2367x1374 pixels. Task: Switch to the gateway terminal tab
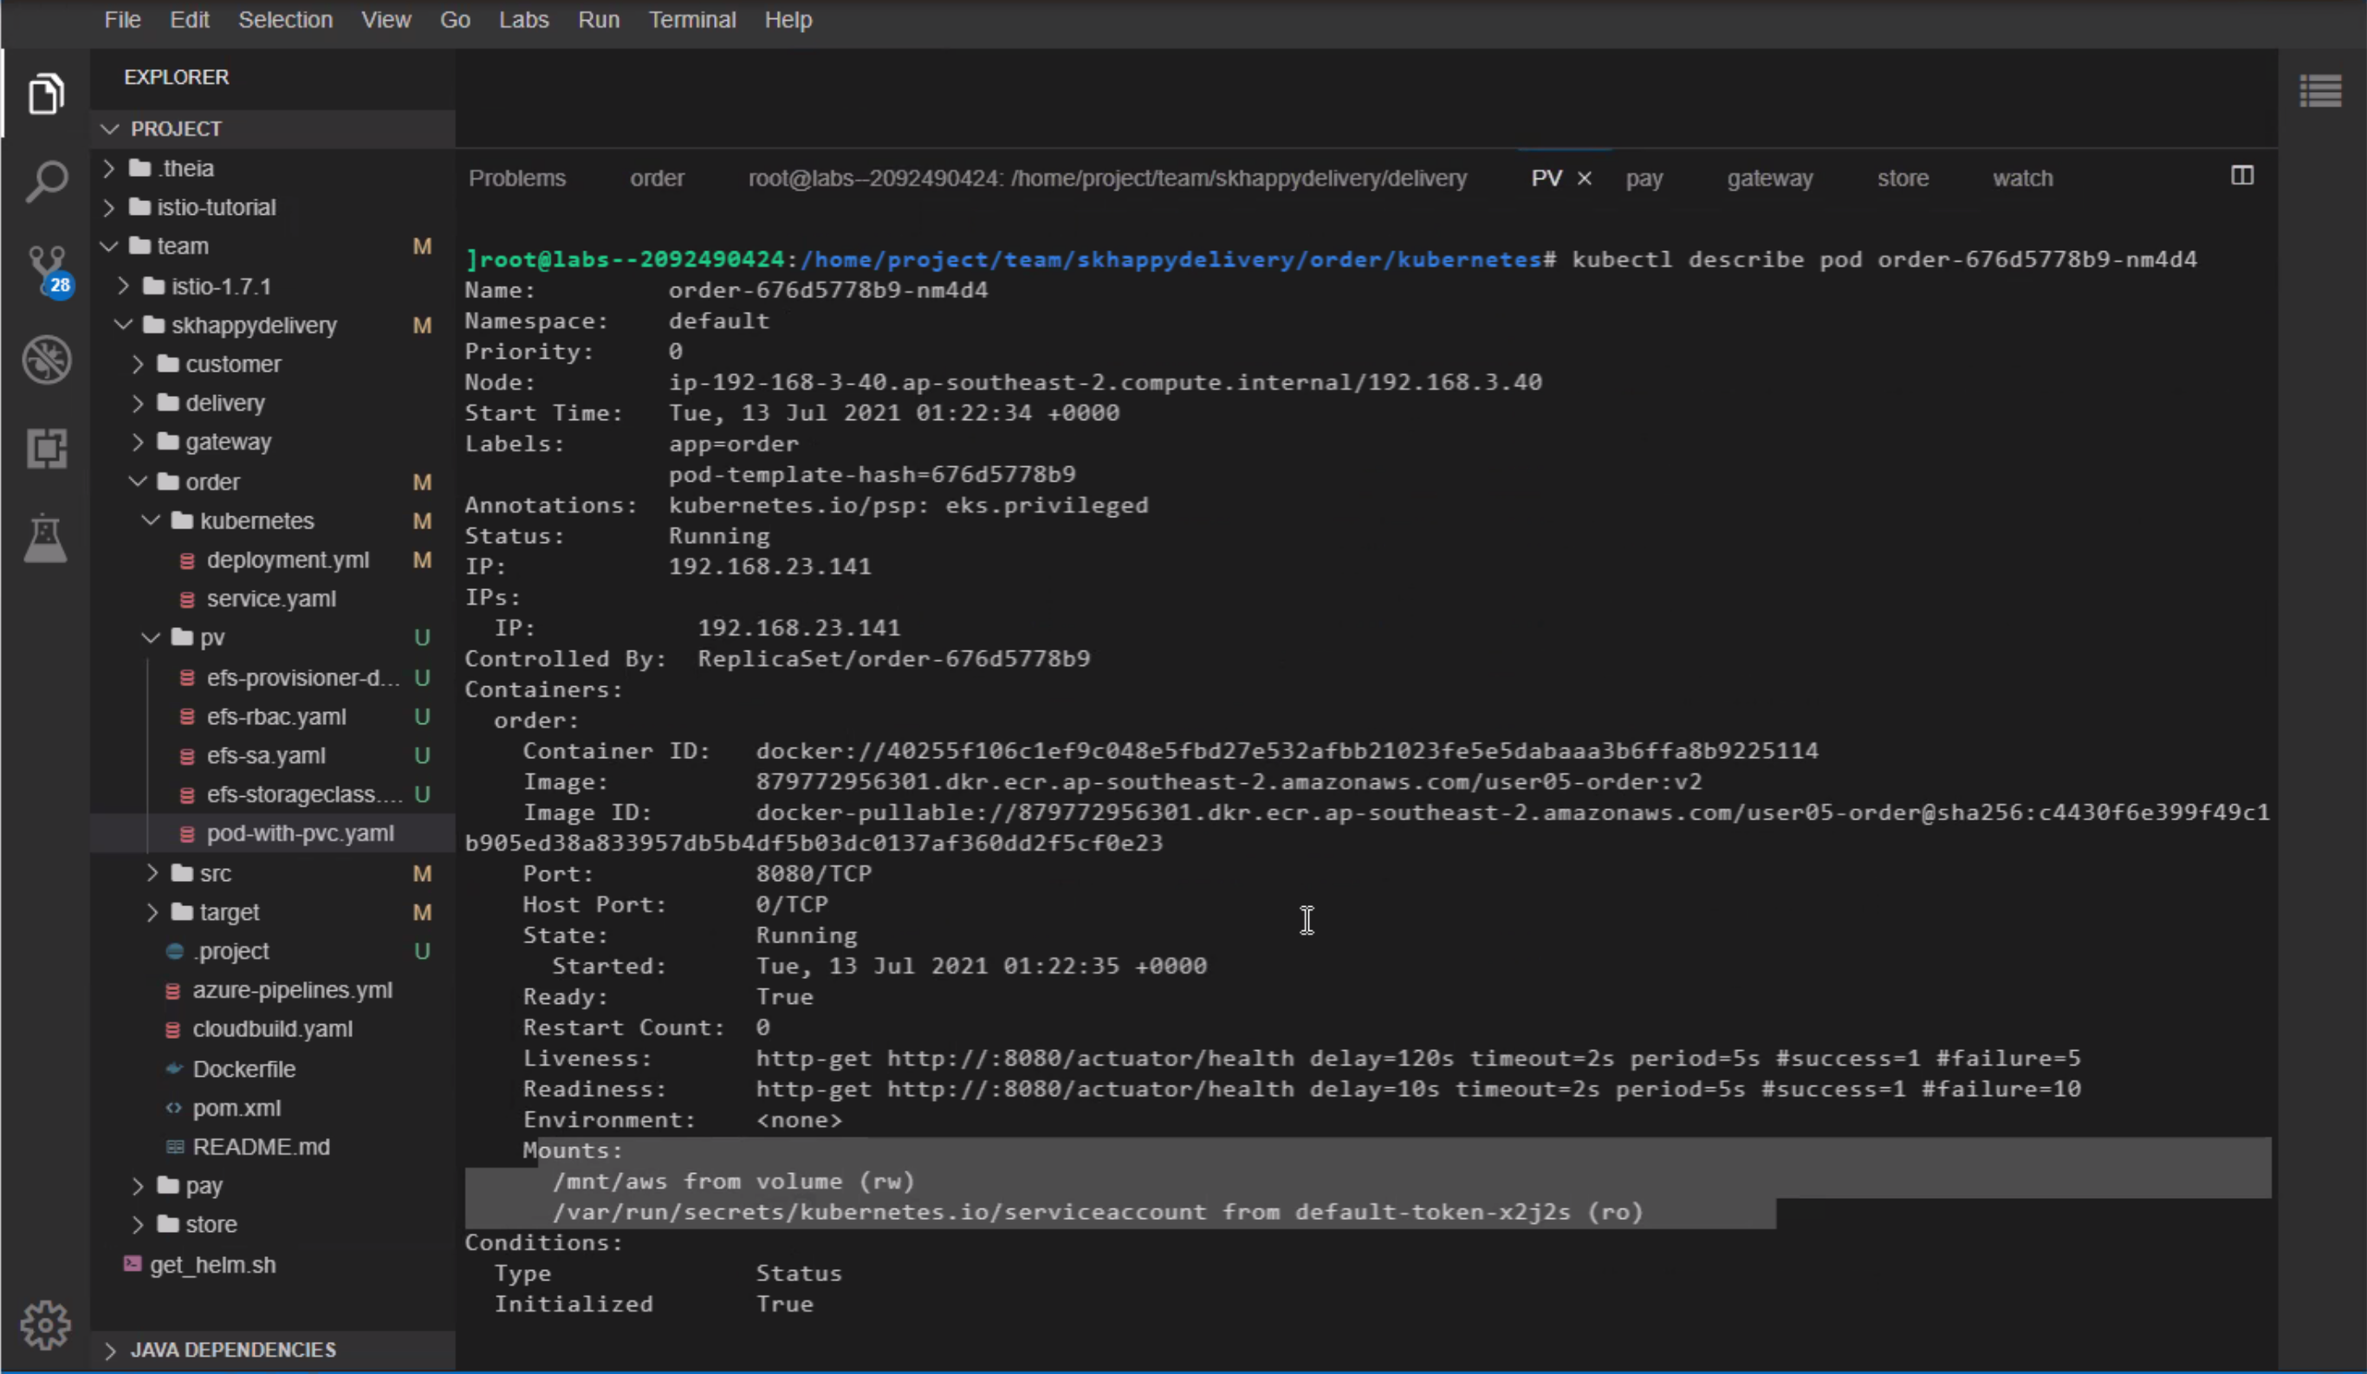pos(1769,178)
